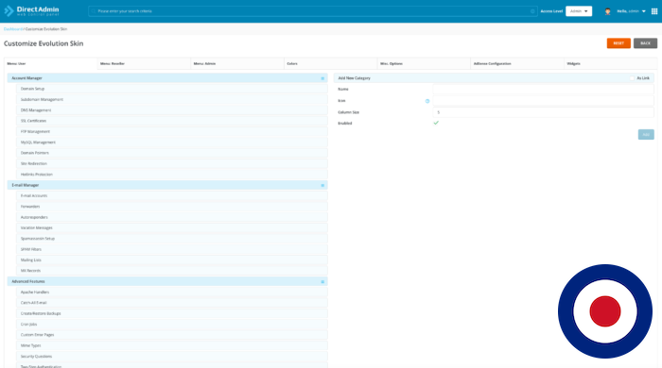Click the Column Size input field
The image size is (662, 368).
(543, 112)
